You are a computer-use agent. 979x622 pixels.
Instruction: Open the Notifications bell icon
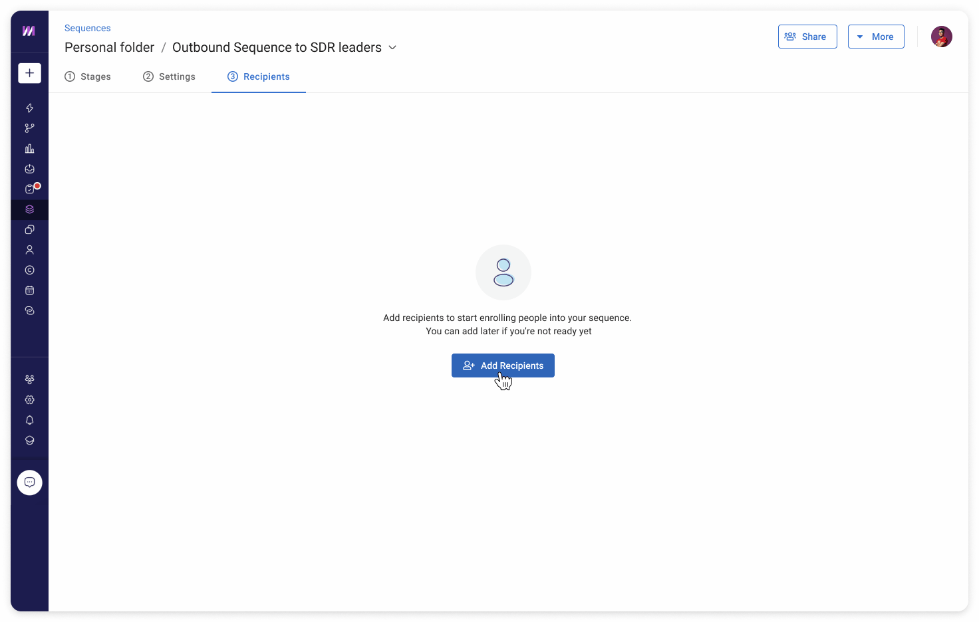click(29, 420)
